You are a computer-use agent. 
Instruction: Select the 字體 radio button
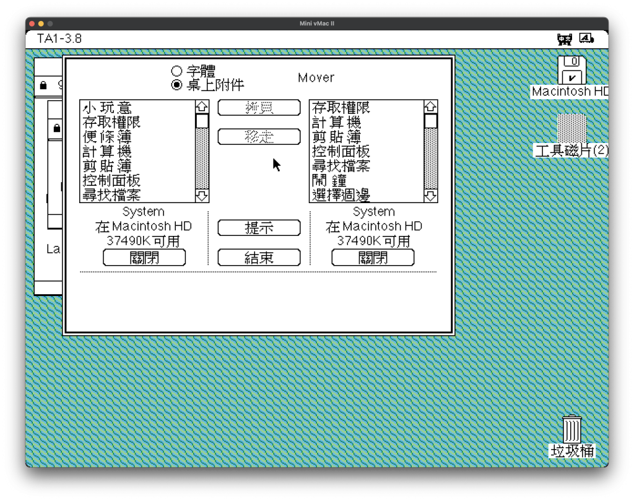(x=176, y=72)
